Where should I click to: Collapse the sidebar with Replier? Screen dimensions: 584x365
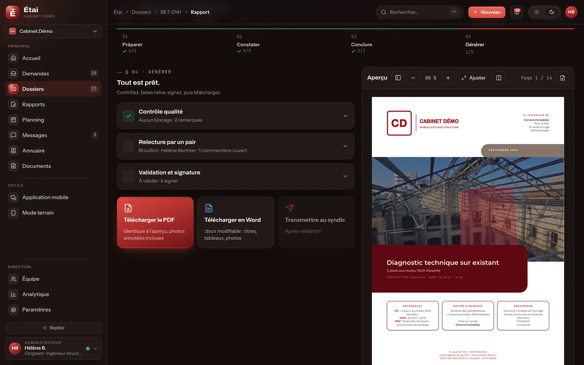pyautogui.click(x=53, y=328)
